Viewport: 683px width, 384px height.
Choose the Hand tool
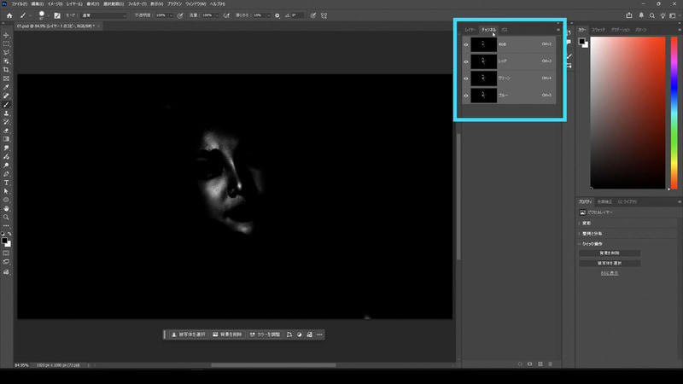point(6,208)
